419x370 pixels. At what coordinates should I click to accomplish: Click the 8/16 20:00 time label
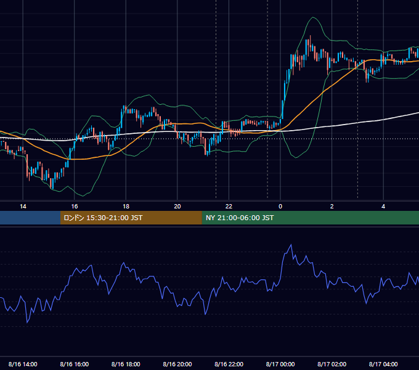tap(177, 364)
